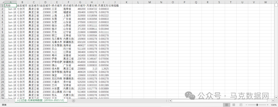
Task: Select column M header
Action: coord(150,2)
